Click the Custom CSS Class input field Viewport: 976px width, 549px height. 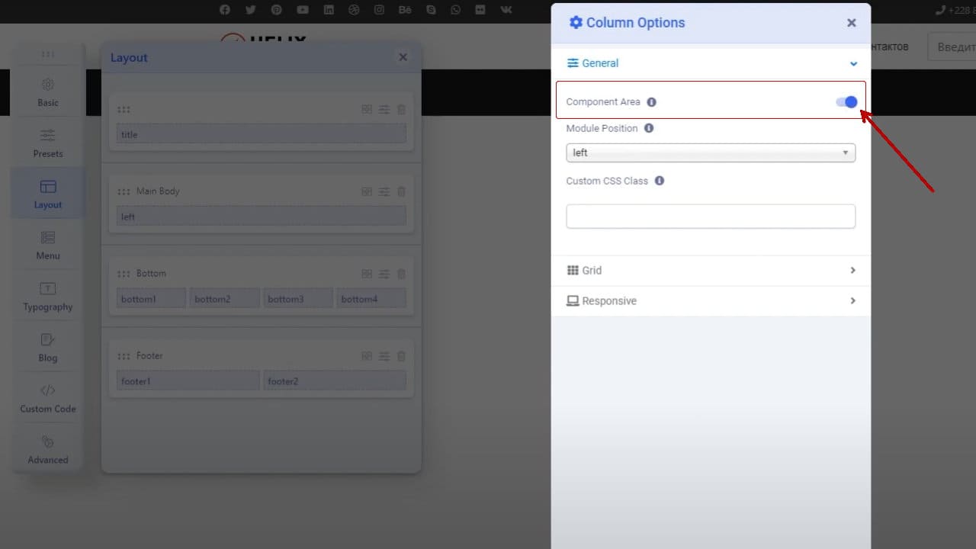pyautogui.click(x=711, y=216)
